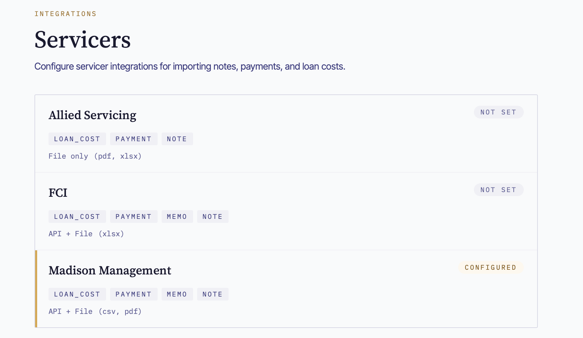Click the NOT SET badge for Allied Servicing
Image resolution: width=583 pixels, height=338 pixels.
499,112
